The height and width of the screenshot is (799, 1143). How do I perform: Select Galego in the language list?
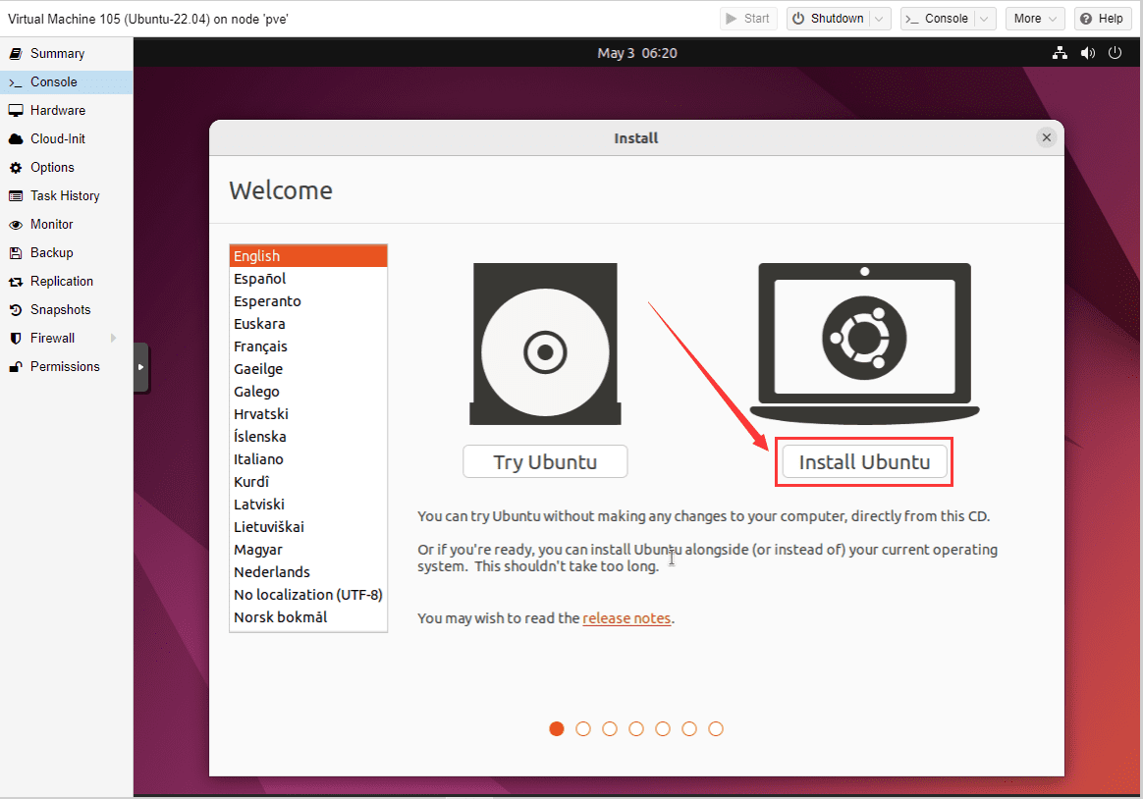pyautogui.click(x=308, y=391)
